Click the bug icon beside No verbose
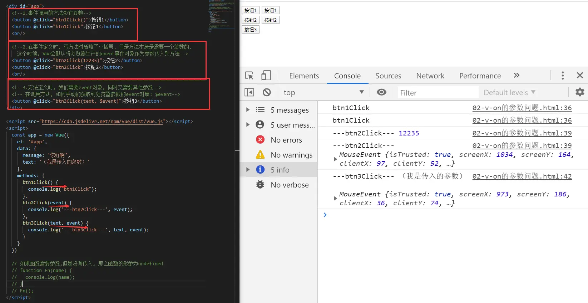588x303 pixels. tap(260, 184)
